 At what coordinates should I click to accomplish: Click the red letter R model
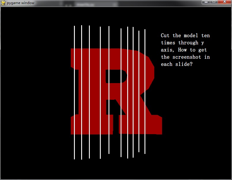pos(116,91)
